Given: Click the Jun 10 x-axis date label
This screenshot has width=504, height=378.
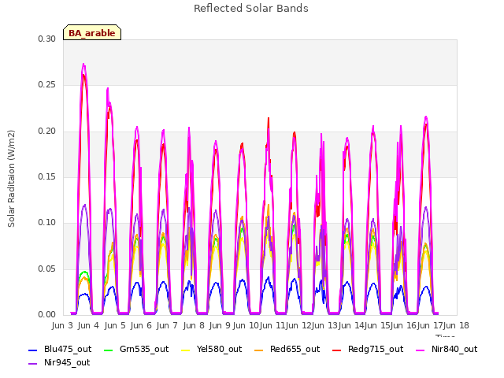Looking at the screenshot, I should tap(246, 325).
